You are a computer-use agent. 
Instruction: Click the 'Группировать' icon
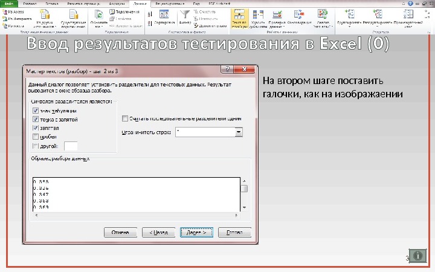click(349, 14)
